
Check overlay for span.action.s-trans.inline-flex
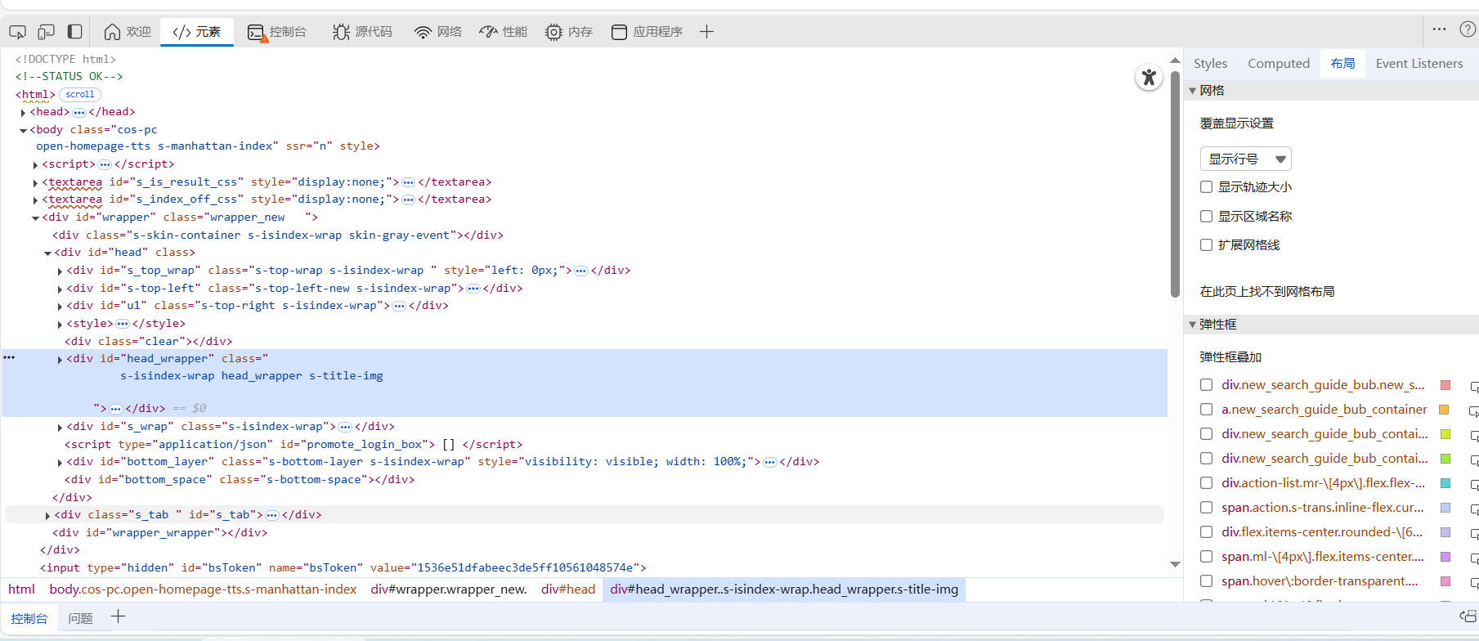click(x=1206, y=508)
